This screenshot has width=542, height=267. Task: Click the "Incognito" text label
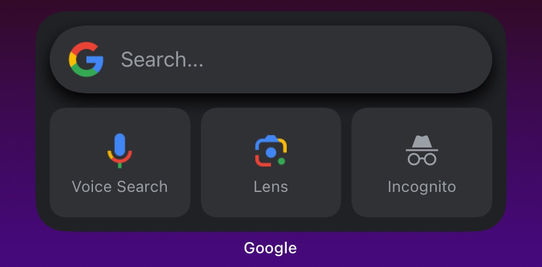click(x=422, y=187)
